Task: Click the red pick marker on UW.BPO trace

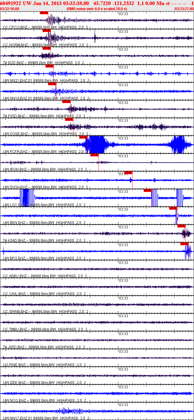Action: pos(185,244)
